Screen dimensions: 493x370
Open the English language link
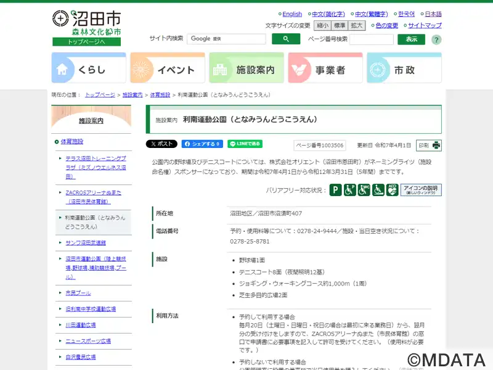[292, 14]
